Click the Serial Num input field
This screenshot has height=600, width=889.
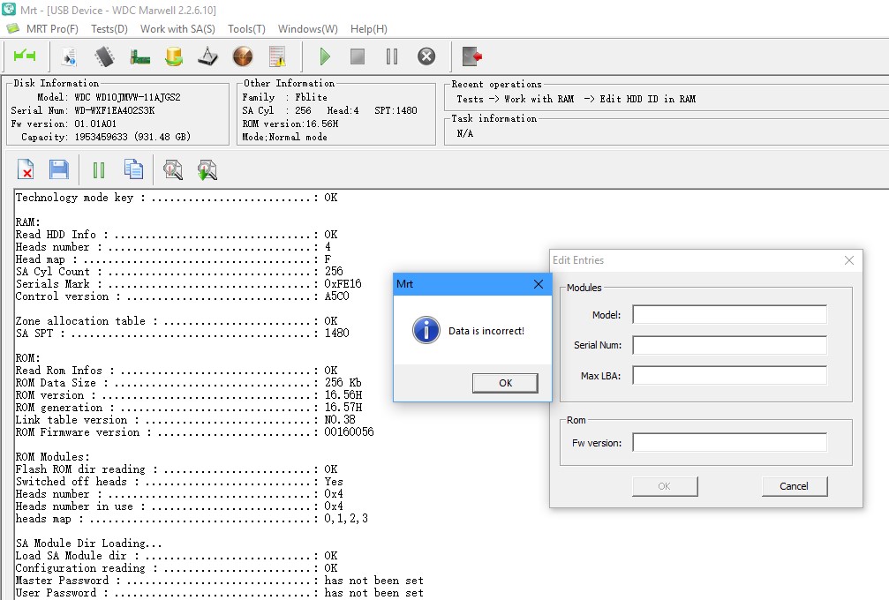730,345
